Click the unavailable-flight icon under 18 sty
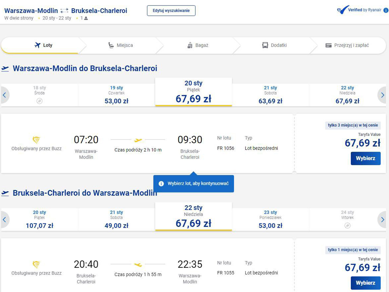The height and width of the screenshot is (292, 389). point(40,101)
